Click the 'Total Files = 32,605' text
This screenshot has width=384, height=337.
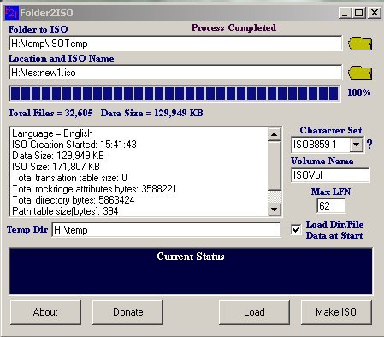coord(50,113)
